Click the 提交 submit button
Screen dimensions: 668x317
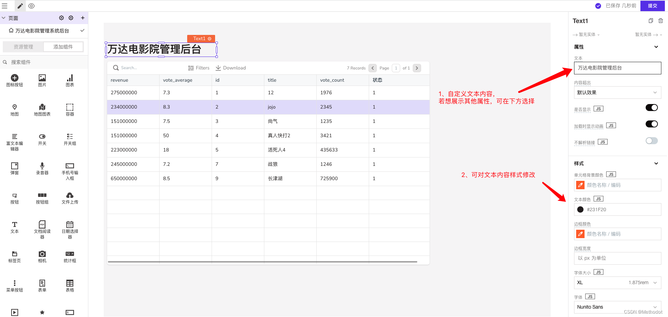pos(653,6)
